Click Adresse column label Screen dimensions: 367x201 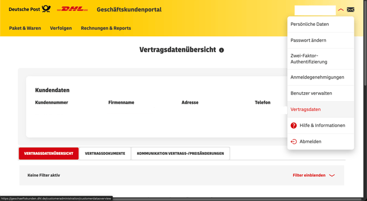[x=190, y=103]
